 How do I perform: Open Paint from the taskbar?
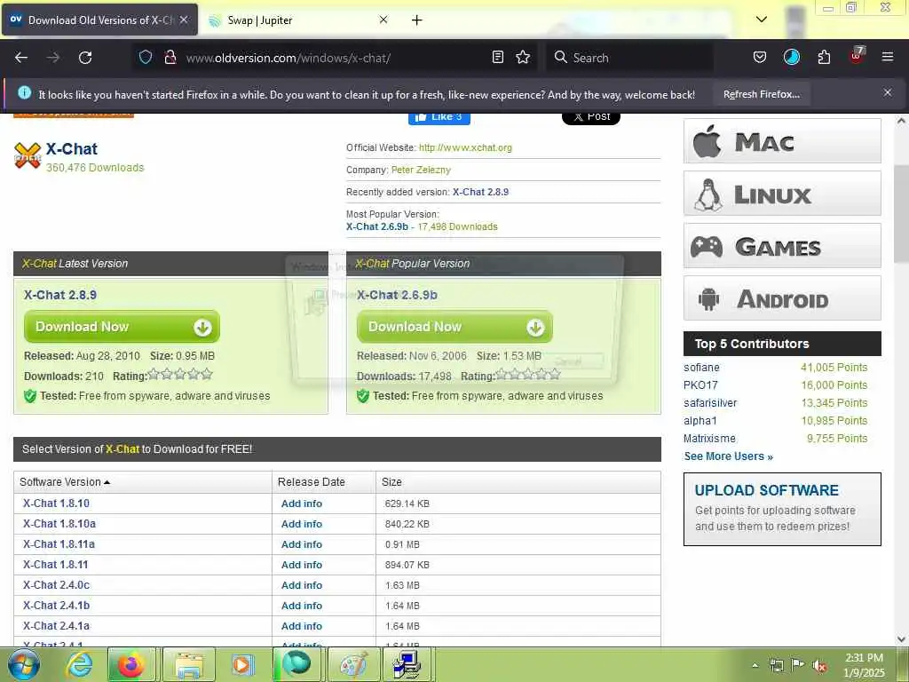click(x=353, y=665)
